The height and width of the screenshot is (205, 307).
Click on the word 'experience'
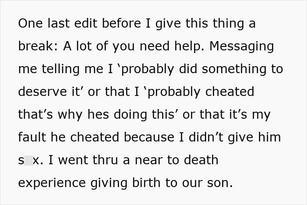[52, 183]
